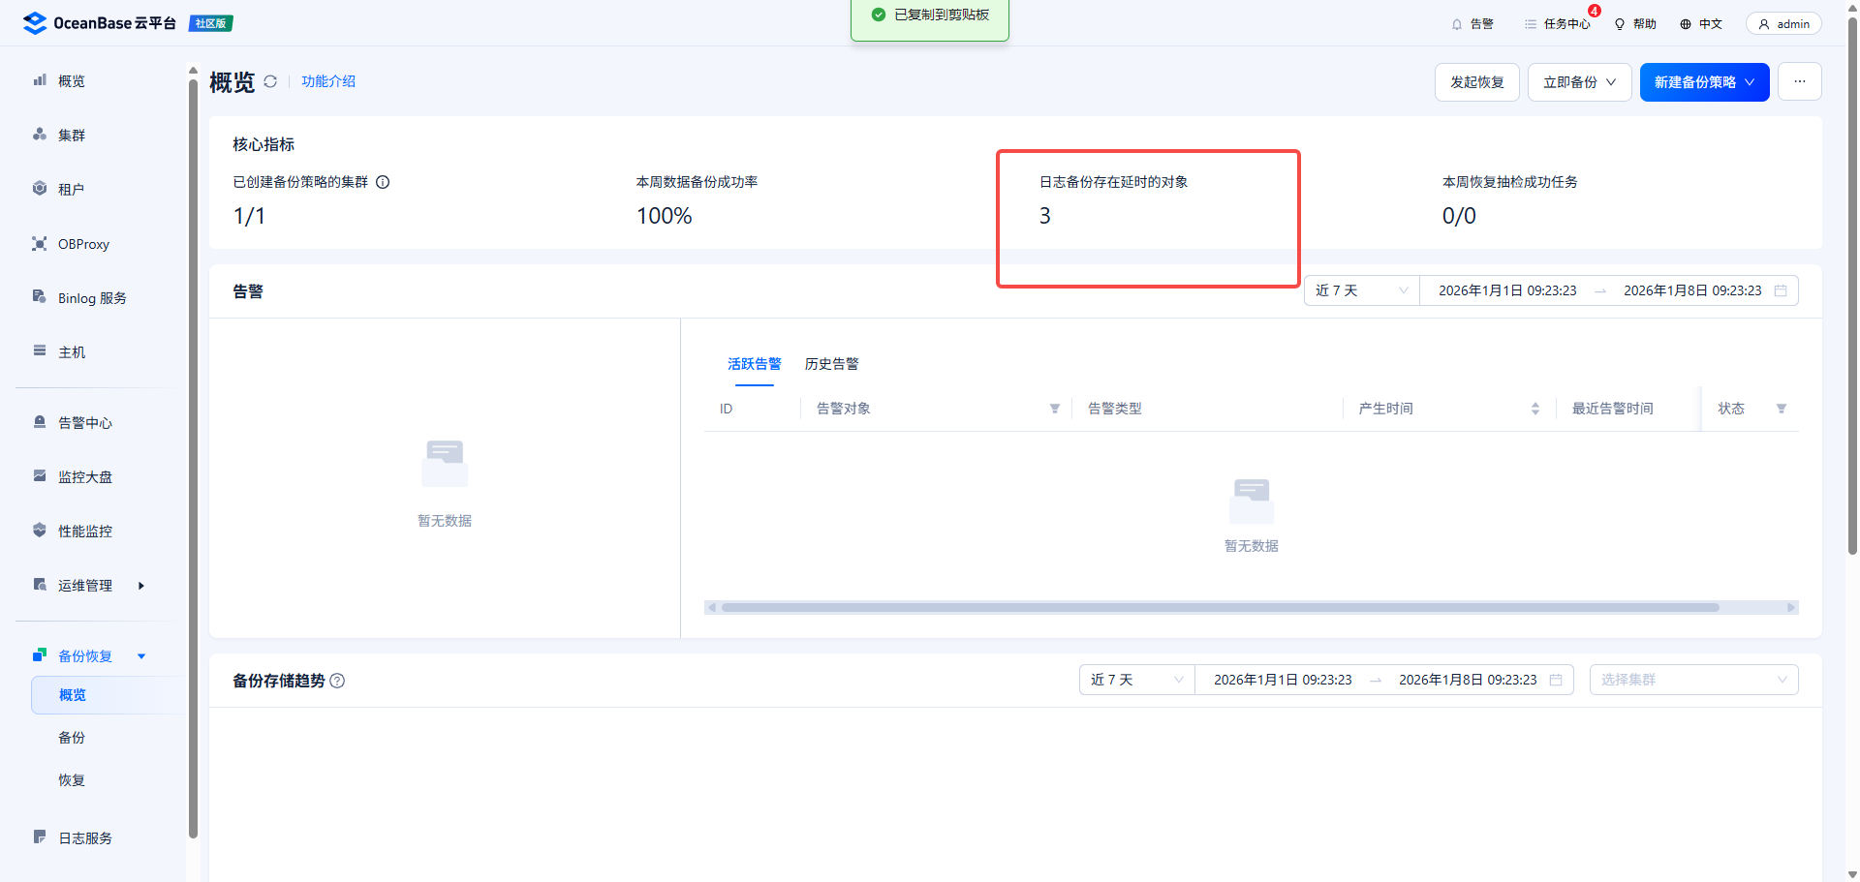
Task: Switch to the 历史告警 tab
Action: coord(831,364)
